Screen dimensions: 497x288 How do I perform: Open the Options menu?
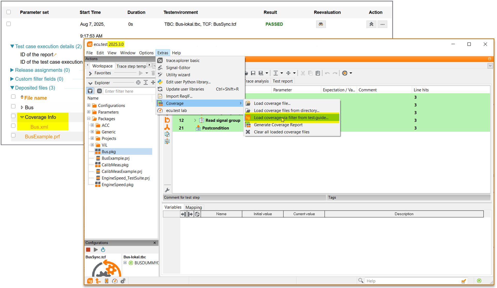(146, 53)
